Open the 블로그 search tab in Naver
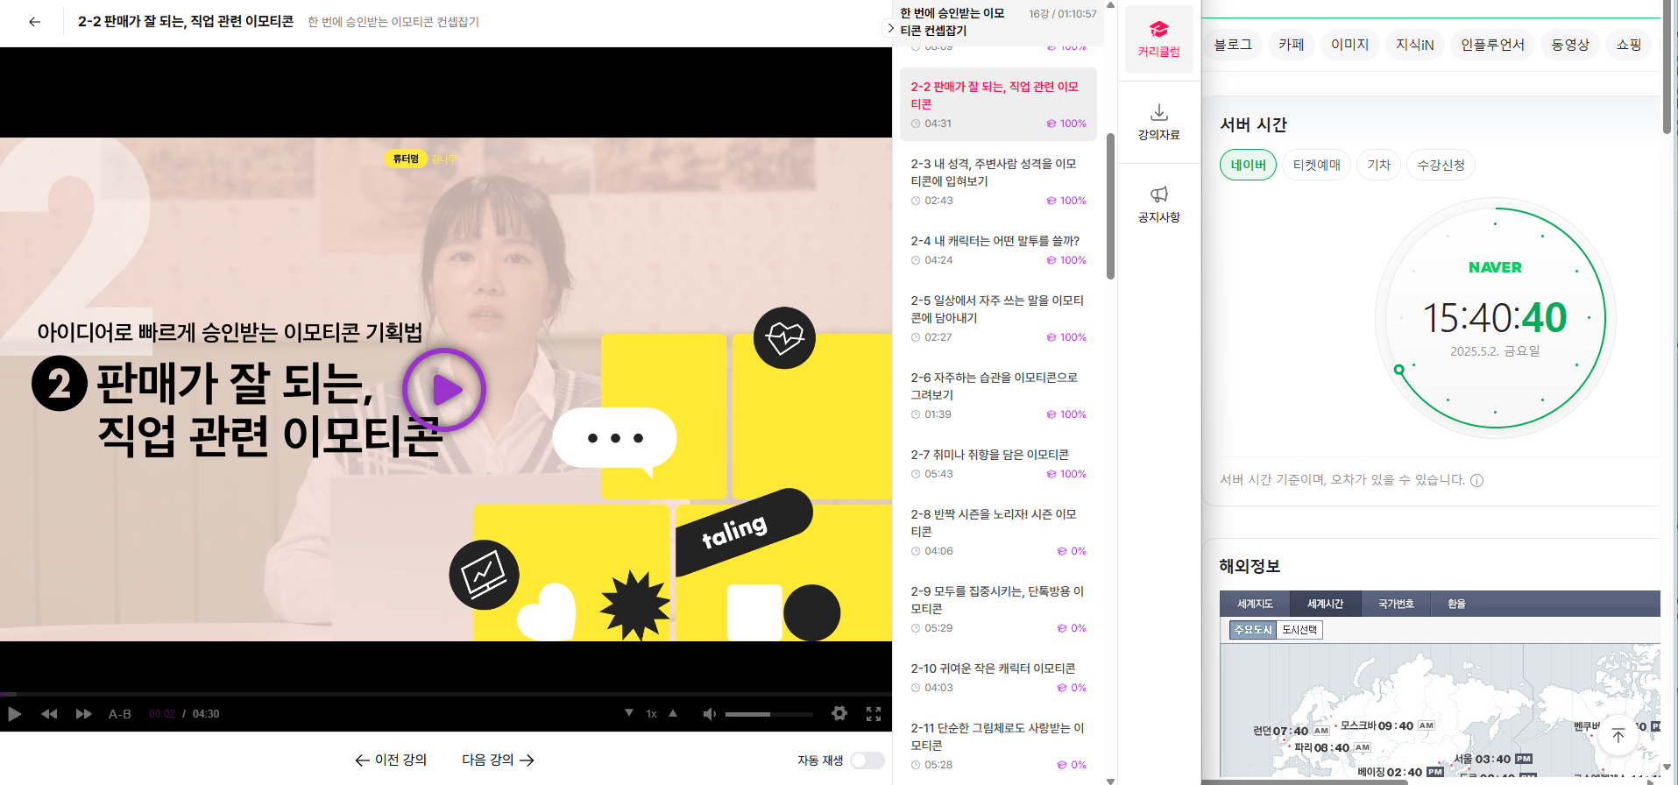This screenshot has width=1678, height=785. tap(1233, 45)
